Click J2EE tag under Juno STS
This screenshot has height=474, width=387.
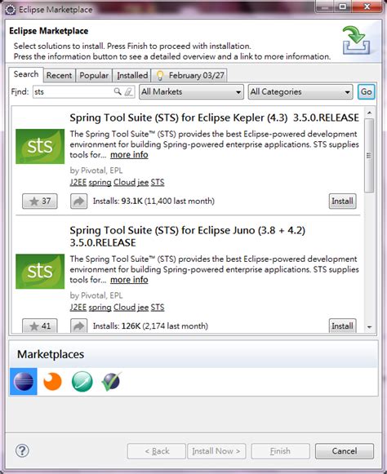78,307
